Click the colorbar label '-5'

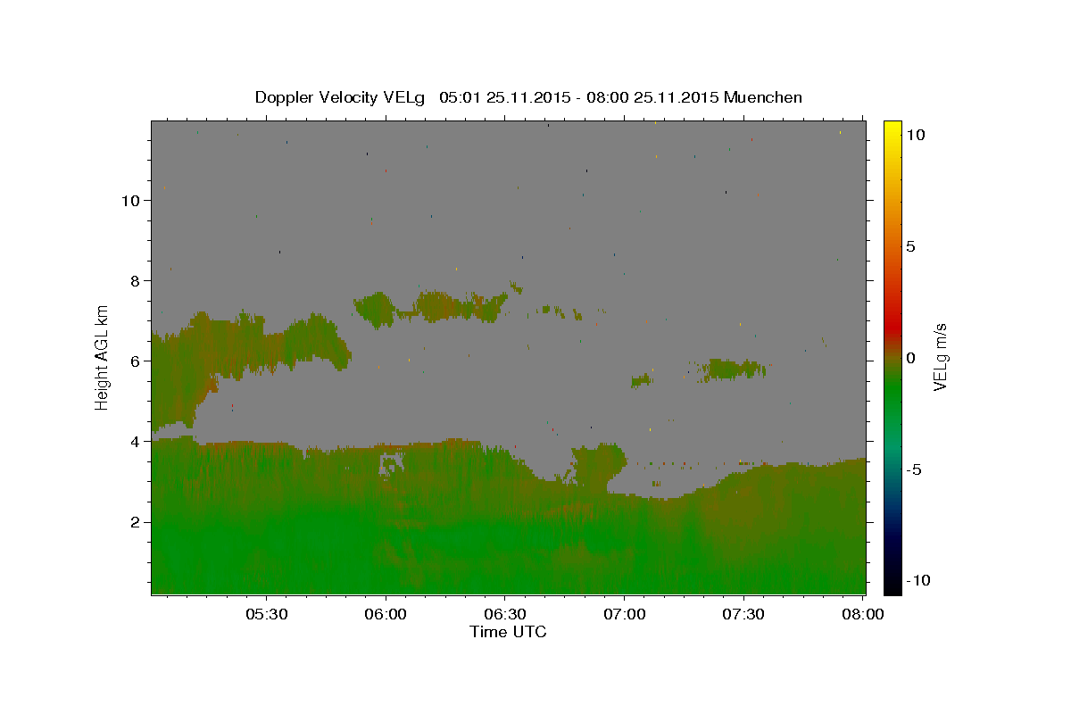(914, 469)
